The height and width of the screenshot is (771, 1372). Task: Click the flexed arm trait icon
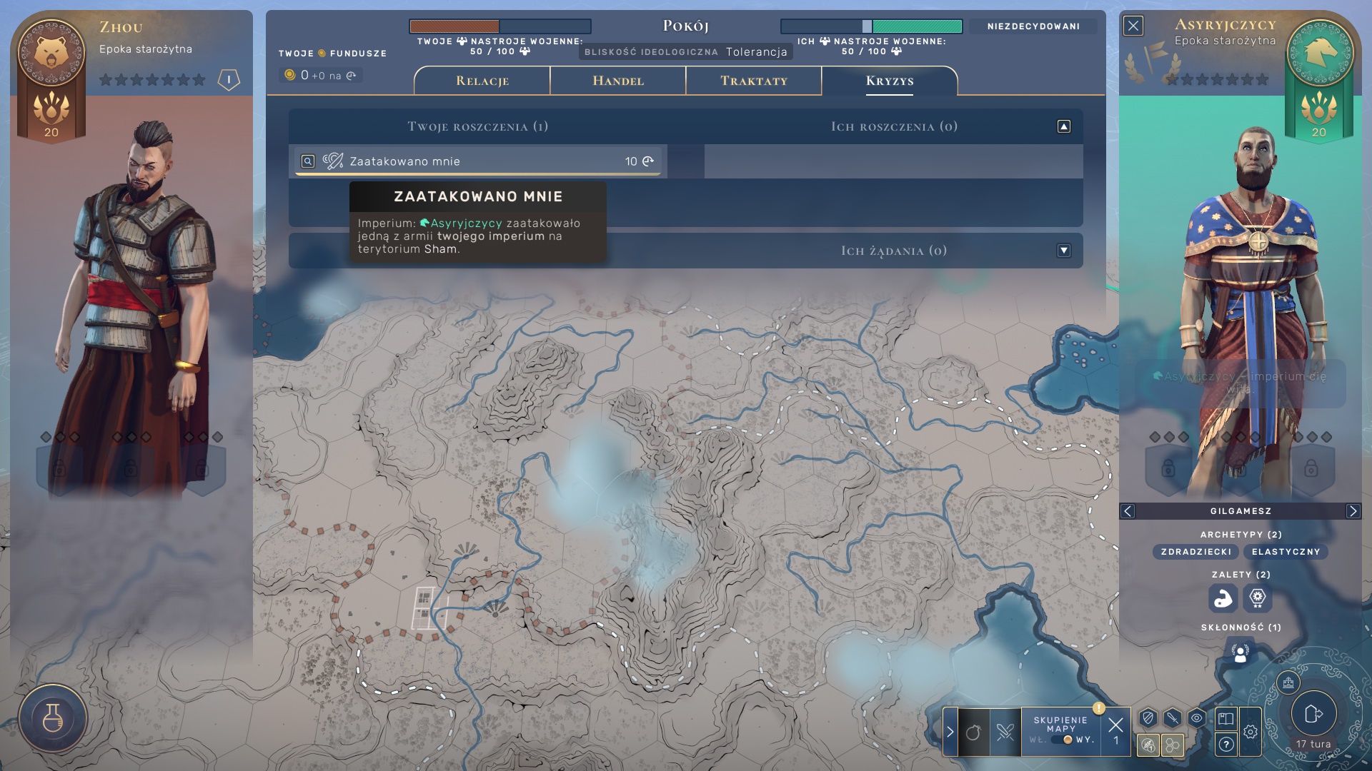pos(1223,598)
